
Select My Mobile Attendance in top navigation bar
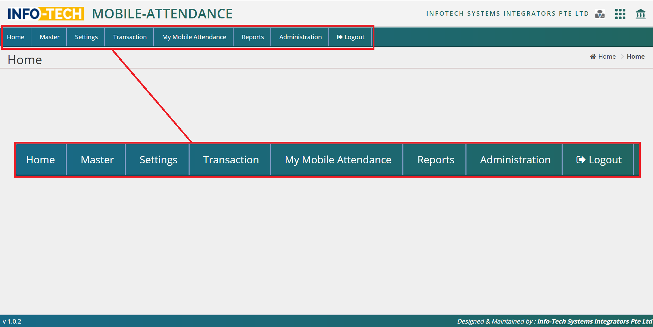point(194,37)
